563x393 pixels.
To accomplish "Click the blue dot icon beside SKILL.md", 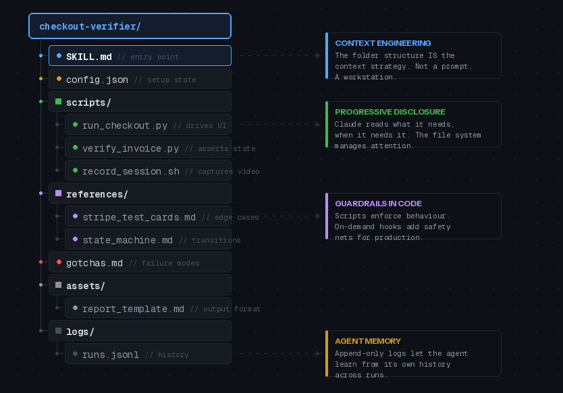I will pyautogui.click(x=59, y=56).
